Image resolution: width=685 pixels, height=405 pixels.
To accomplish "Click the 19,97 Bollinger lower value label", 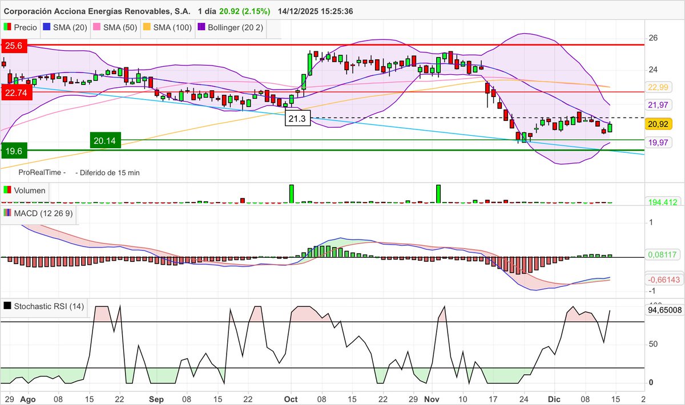I will click(x=658, y=142).
